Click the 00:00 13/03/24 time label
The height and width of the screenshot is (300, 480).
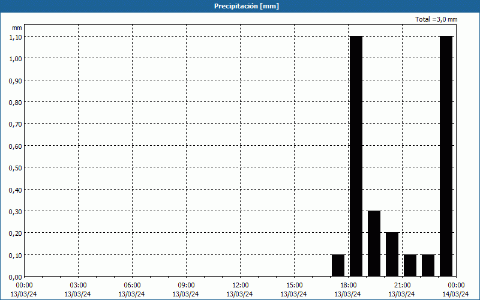pyautogui.click(x=24, y=290)
